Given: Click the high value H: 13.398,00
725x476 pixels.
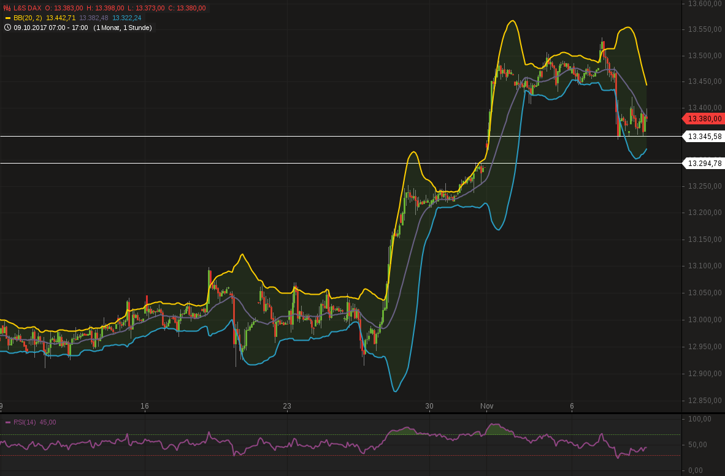Looking at the screenshot, I should (x=105, y=9).
